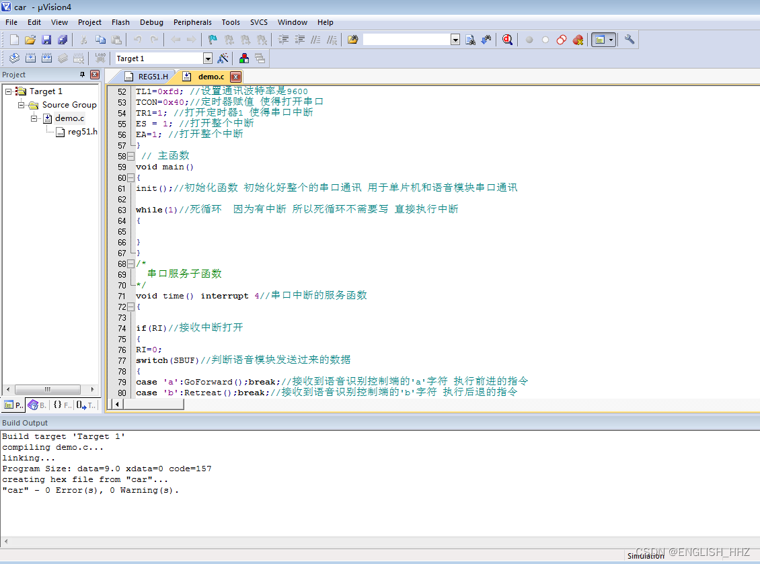Open a file using folder icon

click(30, 40)
